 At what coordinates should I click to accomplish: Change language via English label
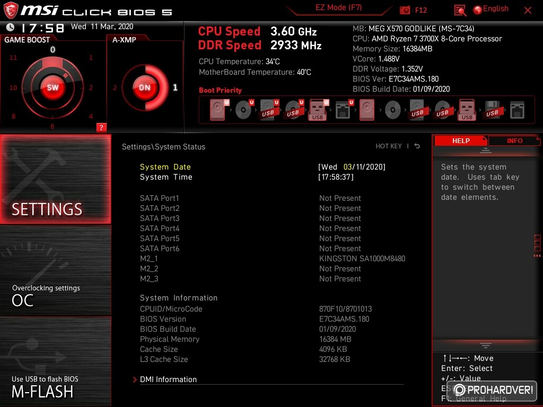coord(496,8)
